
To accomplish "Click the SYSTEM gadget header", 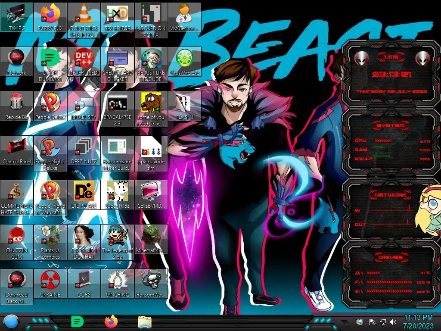I will [391, 125].
